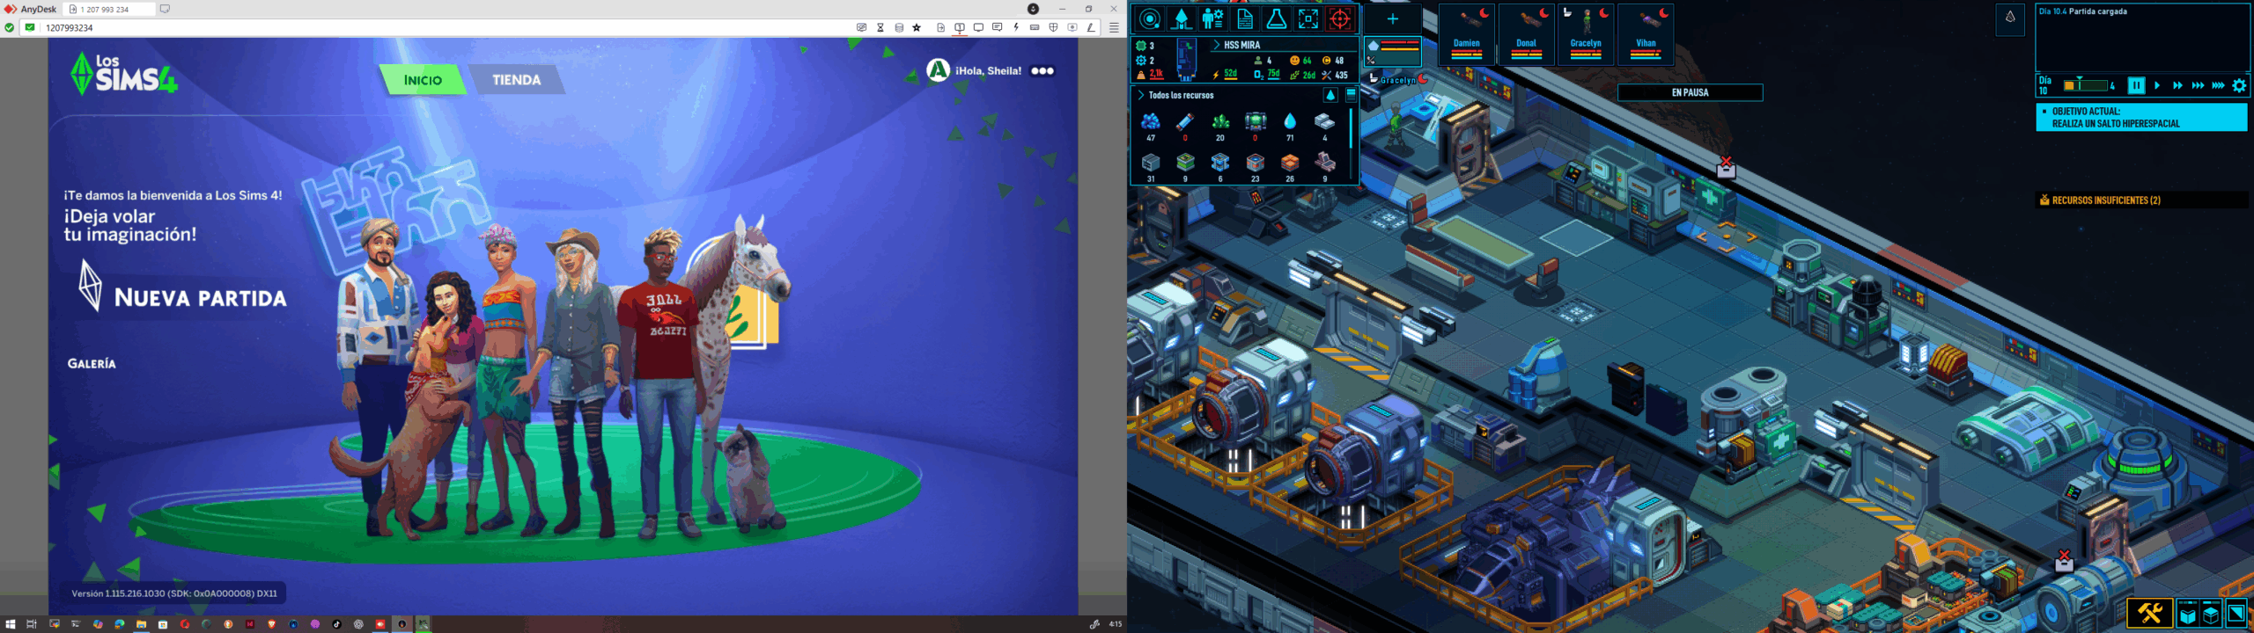Click the ship minimap thumbnail
Viewport: 2254px width, 633px height.
pyautogui.click(x=1187, y=59)
